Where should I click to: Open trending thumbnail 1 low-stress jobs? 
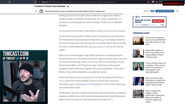[138, 41]
